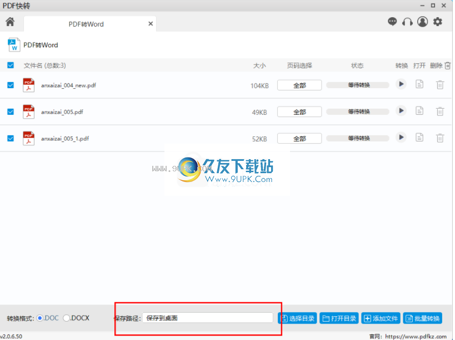Uncheck anxaizai_005_1.pdf checkbox
This screenshot has width=455, height=340.
(x=11, y=139)
